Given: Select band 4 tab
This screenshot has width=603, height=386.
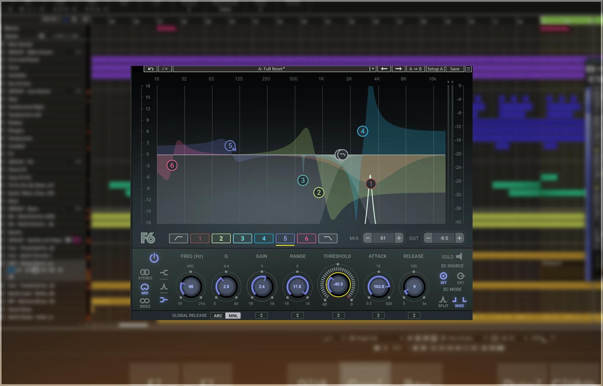Looking at the screenshot, I should click(x=264, y=239).
